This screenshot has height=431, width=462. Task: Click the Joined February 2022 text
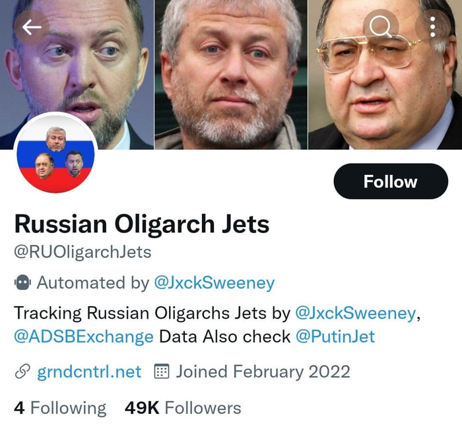[263, 372]
